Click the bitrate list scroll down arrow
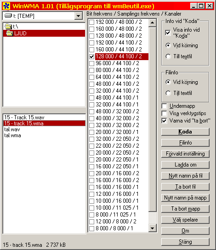The image size is (216, 250). [153, 228]
